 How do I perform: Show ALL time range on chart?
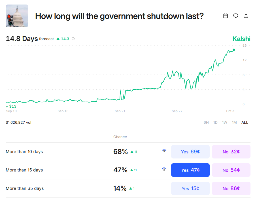[245, 123]
